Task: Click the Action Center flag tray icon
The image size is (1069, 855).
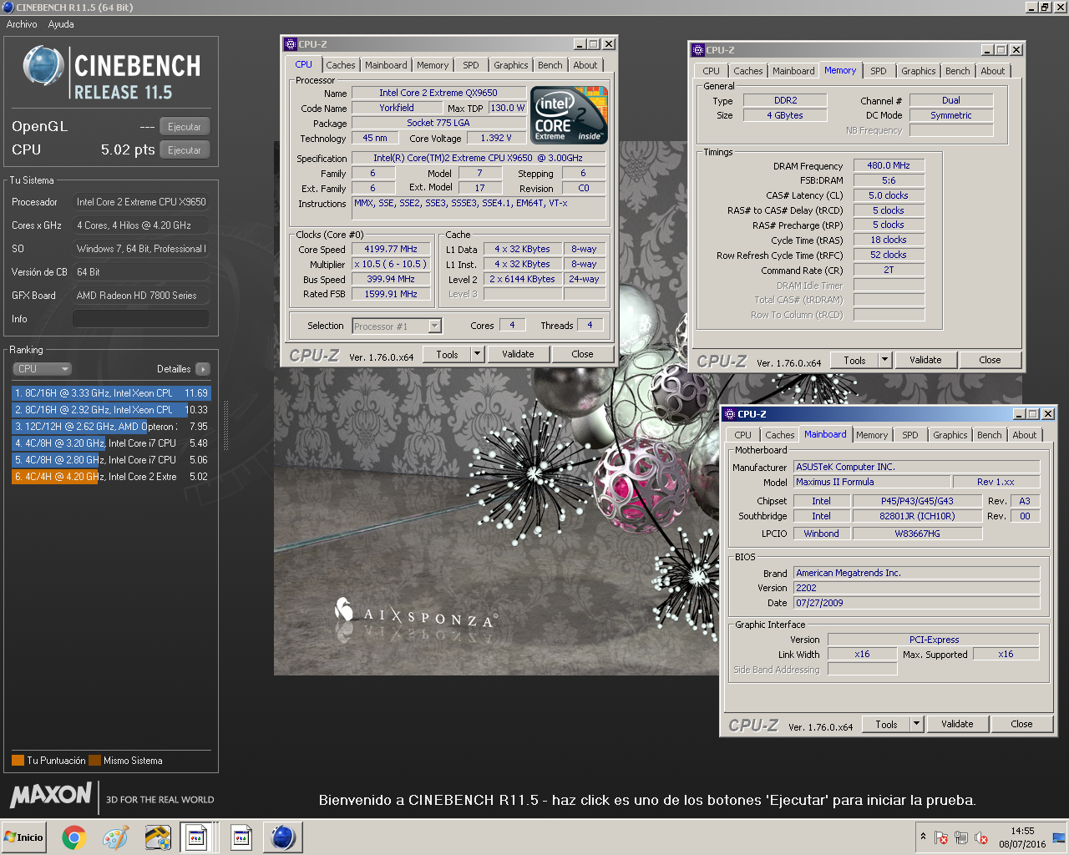Action: pos(941,838)
